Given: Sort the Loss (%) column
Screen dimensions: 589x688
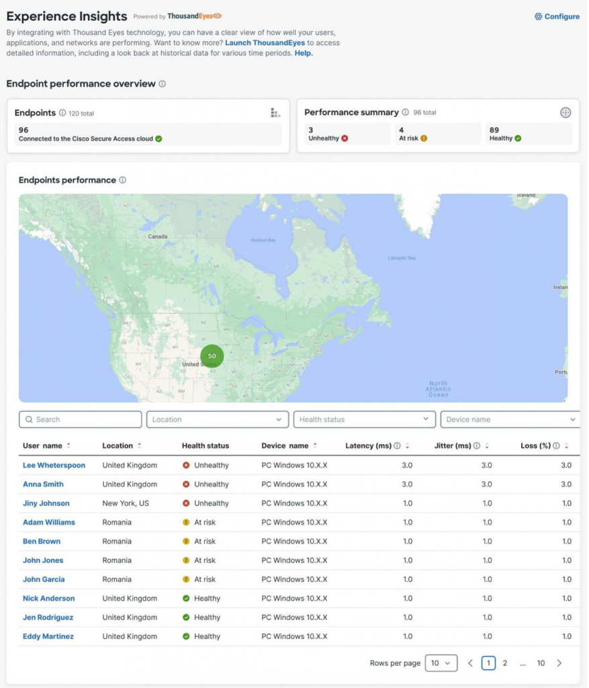Looking at the screenshot, I should click(x=567, y=445).
